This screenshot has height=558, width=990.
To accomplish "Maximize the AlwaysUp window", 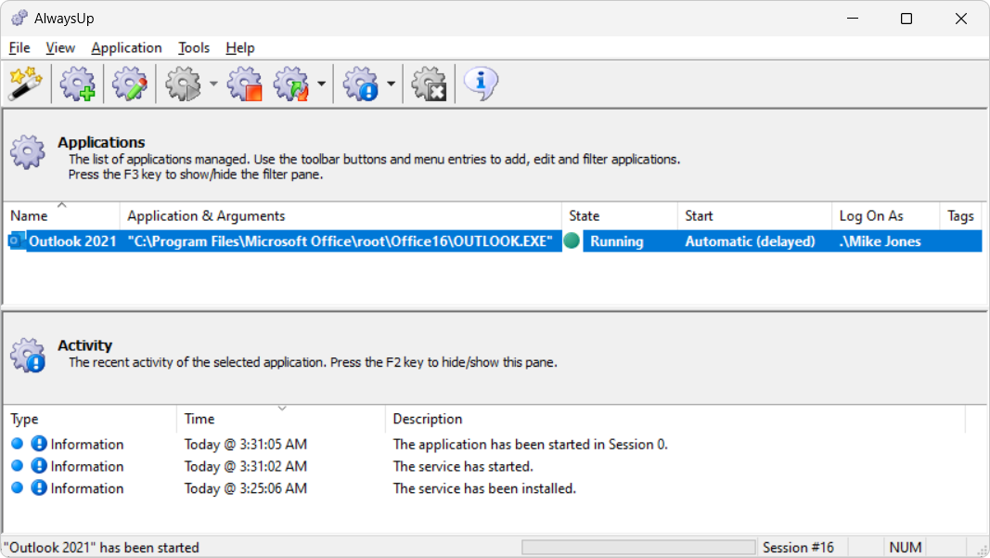I will click(906, 19).
